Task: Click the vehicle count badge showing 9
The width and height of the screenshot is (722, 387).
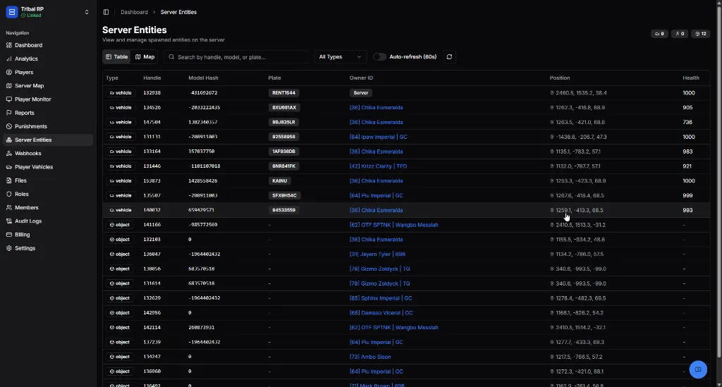Action: (659, 34)
